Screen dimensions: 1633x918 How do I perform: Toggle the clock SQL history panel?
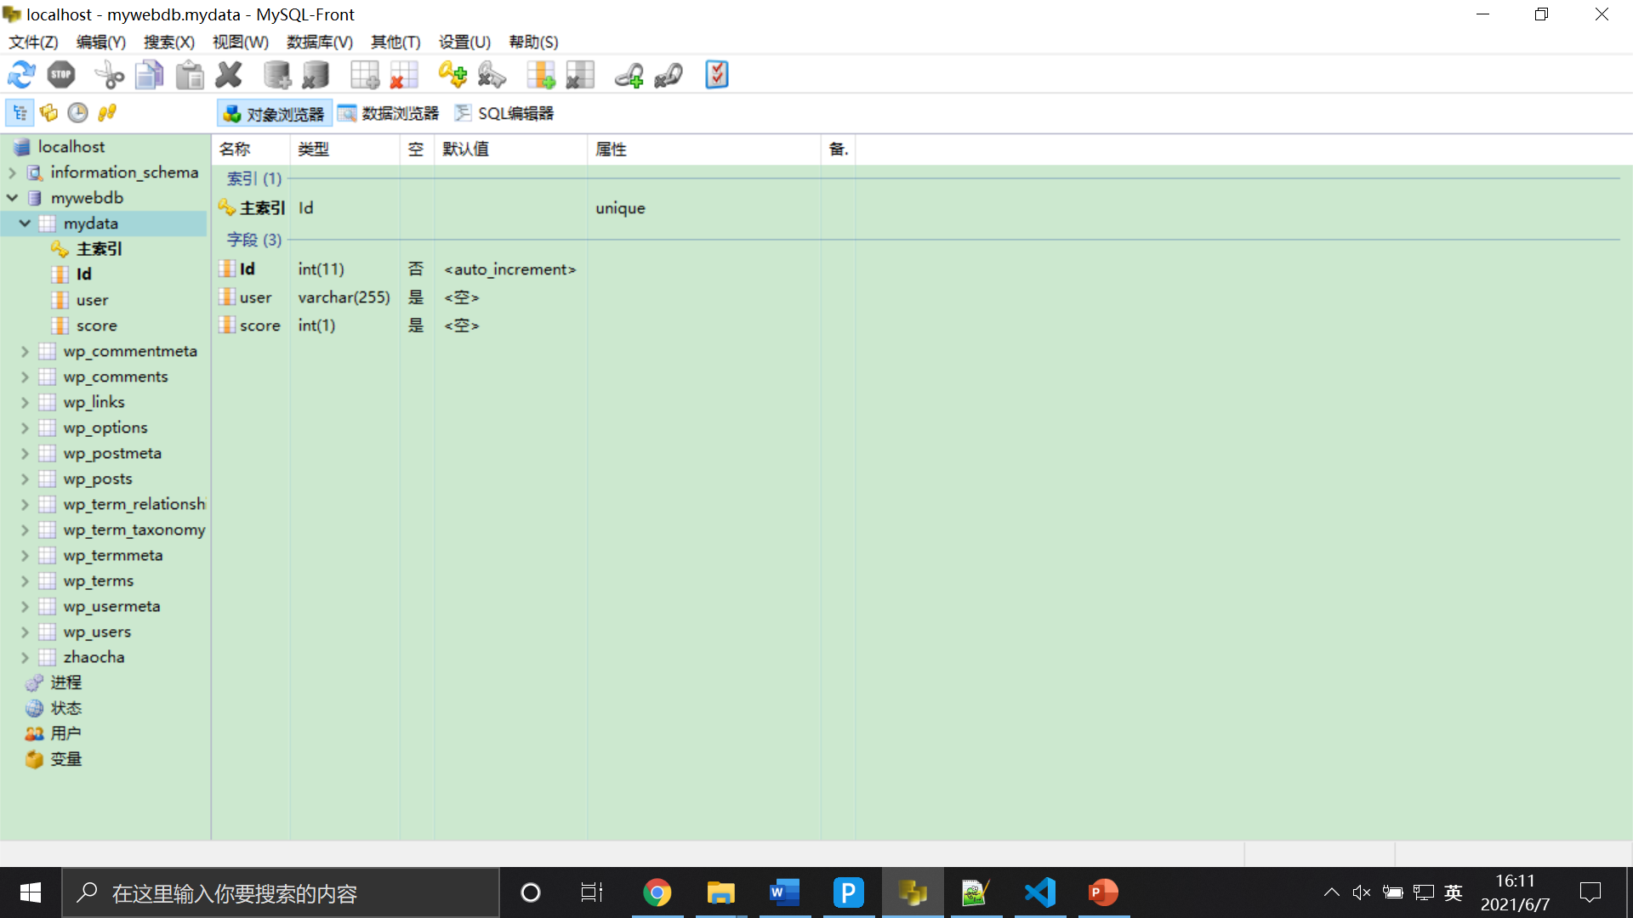click(x=78, y=113)
